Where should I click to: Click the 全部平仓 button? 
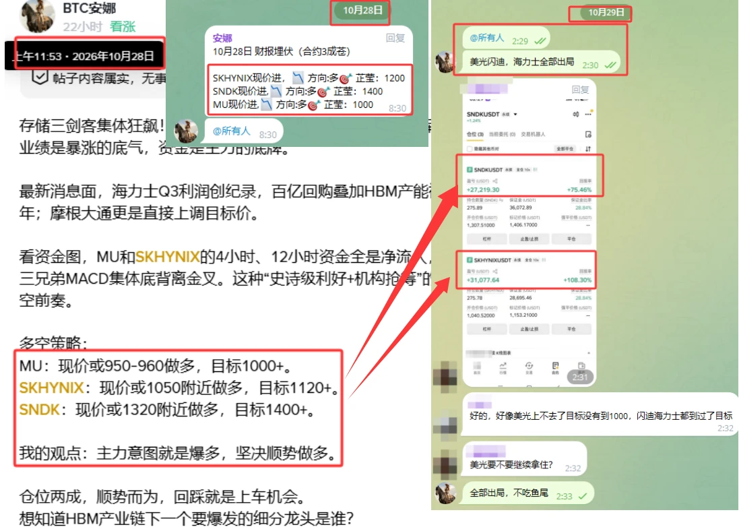(565, 149)
